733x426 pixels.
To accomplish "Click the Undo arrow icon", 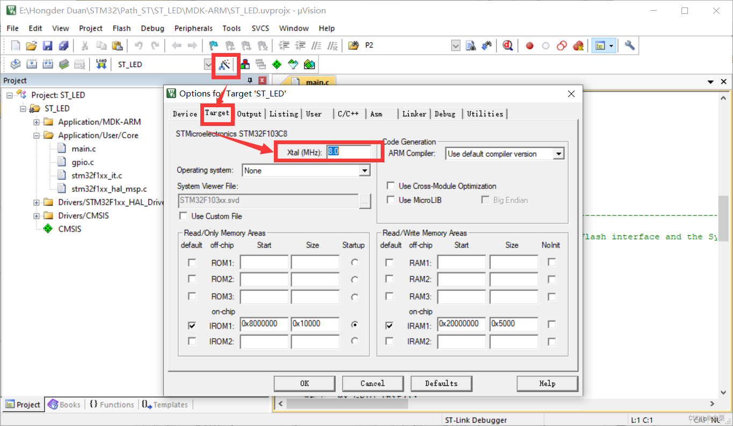I will pos(139,46).
